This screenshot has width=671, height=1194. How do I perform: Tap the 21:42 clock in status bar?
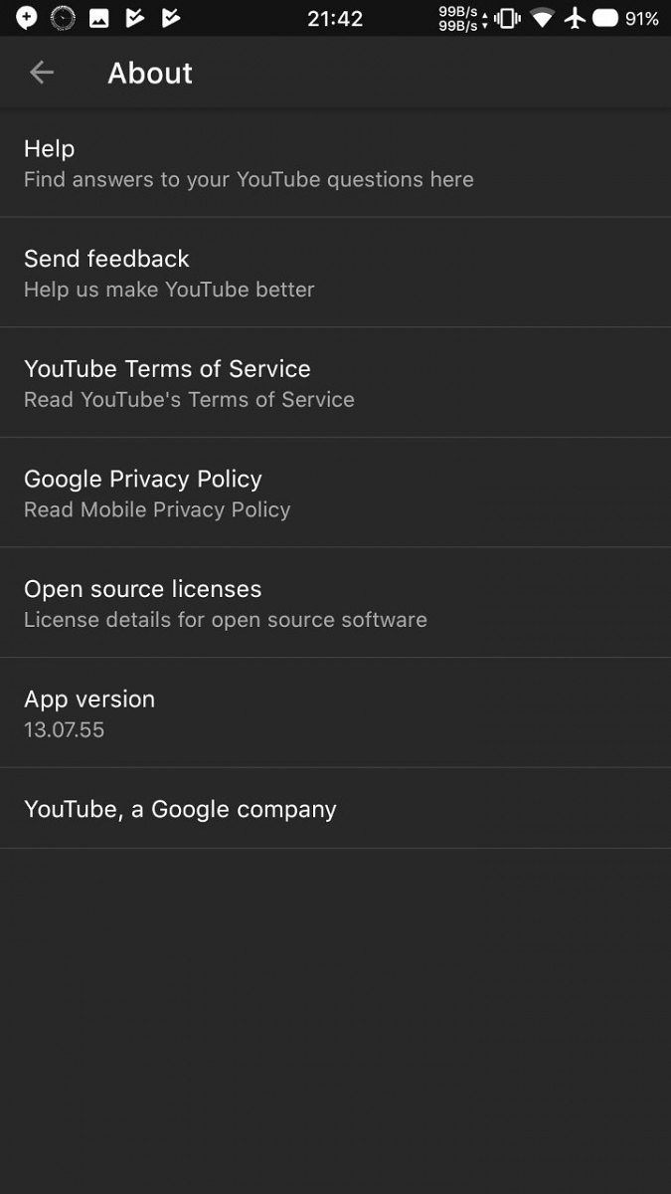(x=335, y=18)
